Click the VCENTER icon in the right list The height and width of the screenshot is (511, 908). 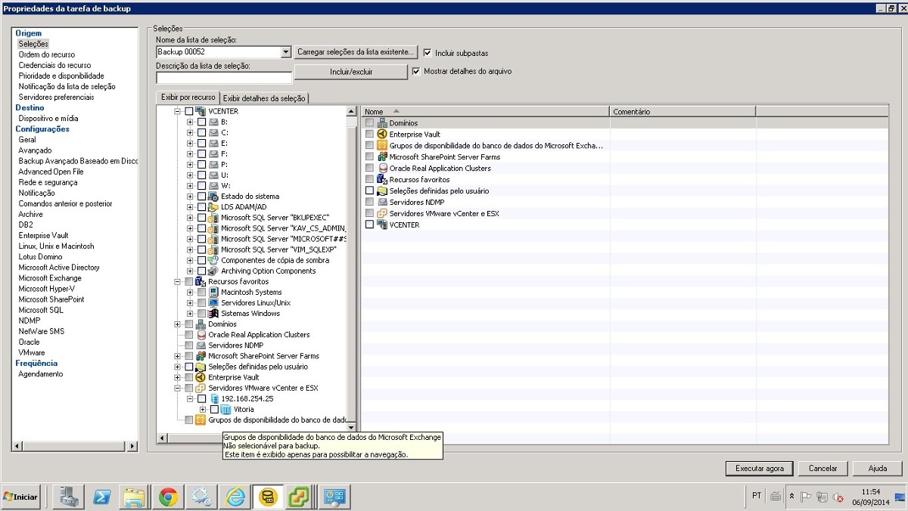[x=382, y=225]
